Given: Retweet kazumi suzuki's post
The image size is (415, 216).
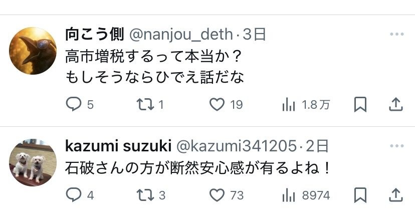Looking at the screenshot, I should click(x=145, y=194).
